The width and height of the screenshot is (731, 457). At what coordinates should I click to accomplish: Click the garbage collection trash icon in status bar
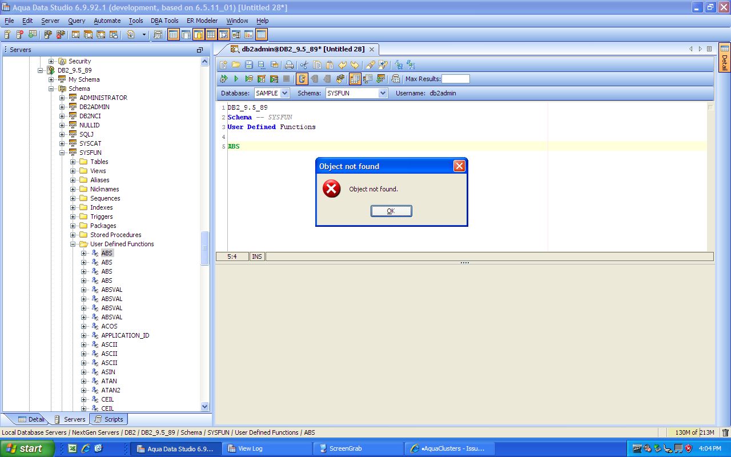point(725,432)
